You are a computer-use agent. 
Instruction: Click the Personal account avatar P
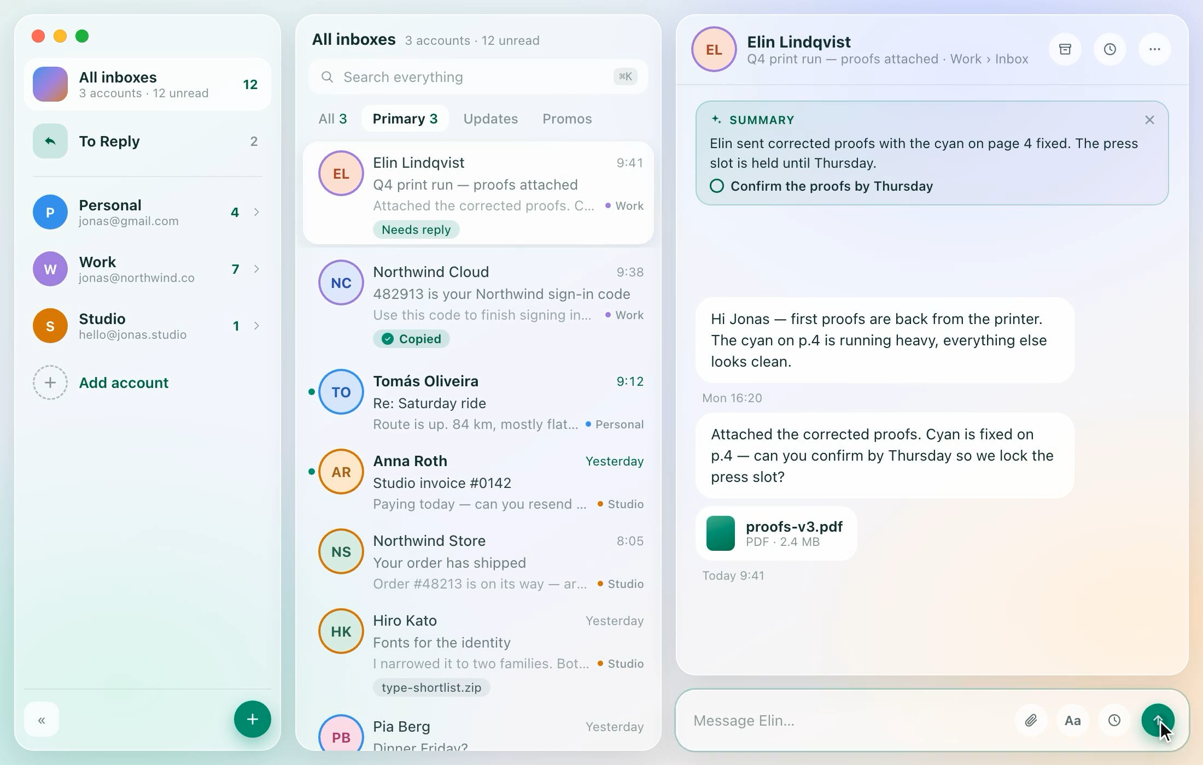pyautogui.click(x=50, y=212)
